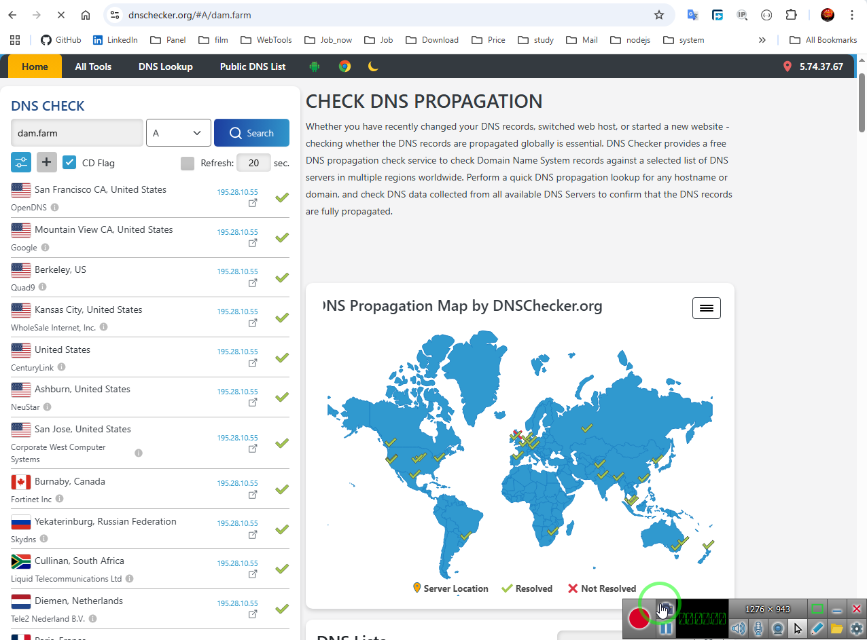Open the Panel bookmark folder

click(168, 40)
